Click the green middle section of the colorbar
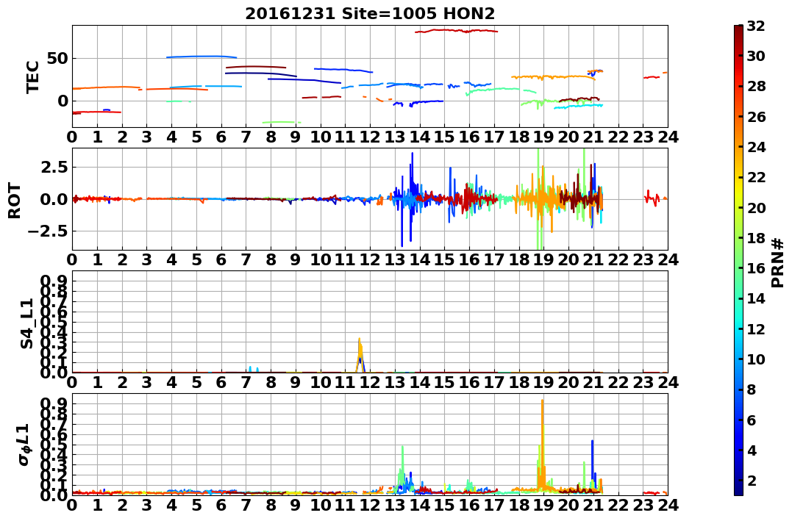 pos(738,260)
